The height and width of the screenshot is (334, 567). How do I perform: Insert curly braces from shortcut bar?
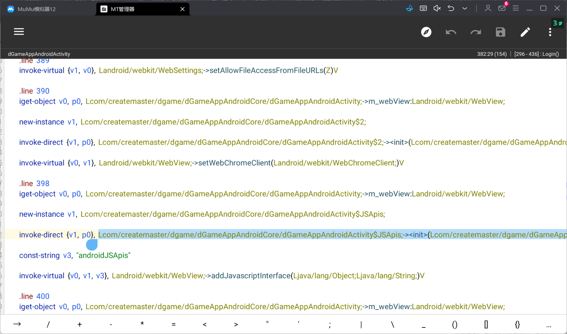tap(517, 324)
